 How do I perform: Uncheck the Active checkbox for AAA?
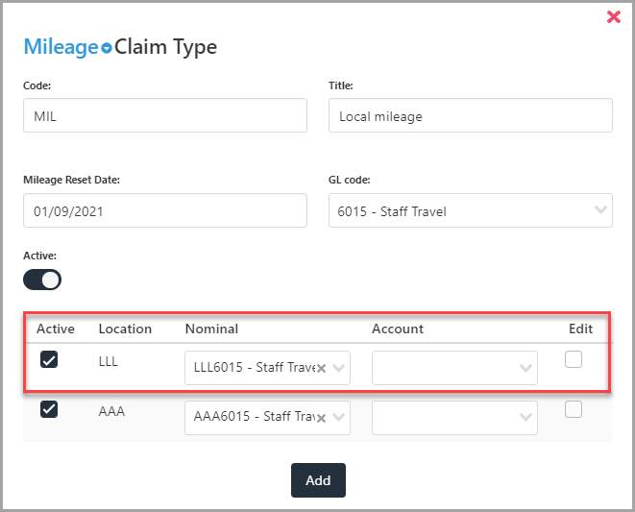click(x=49, y=409)
